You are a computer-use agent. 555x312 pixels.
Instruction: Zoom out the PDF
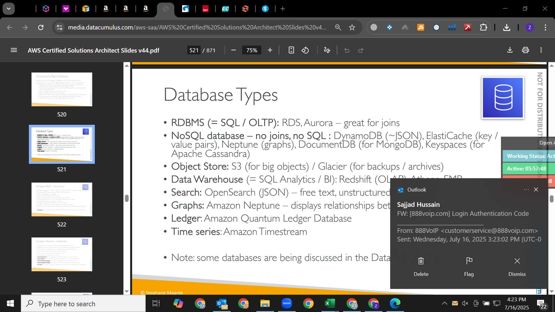234,50
